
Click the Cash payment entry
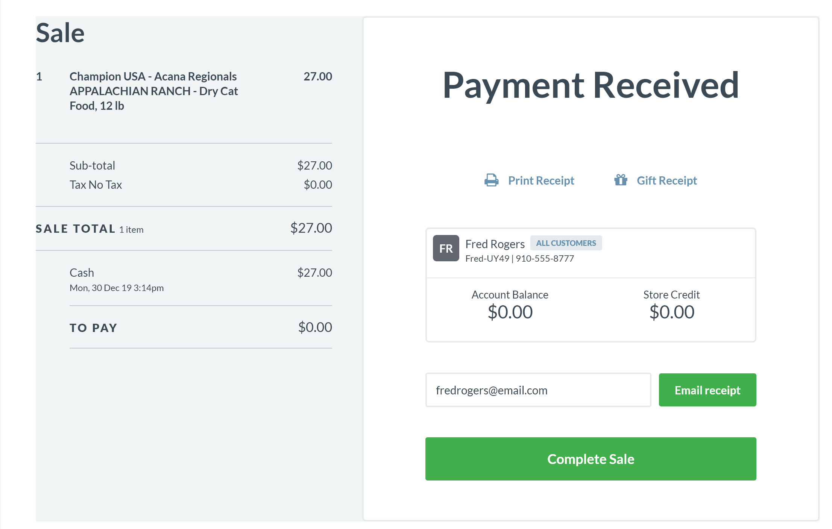(82, 273)
